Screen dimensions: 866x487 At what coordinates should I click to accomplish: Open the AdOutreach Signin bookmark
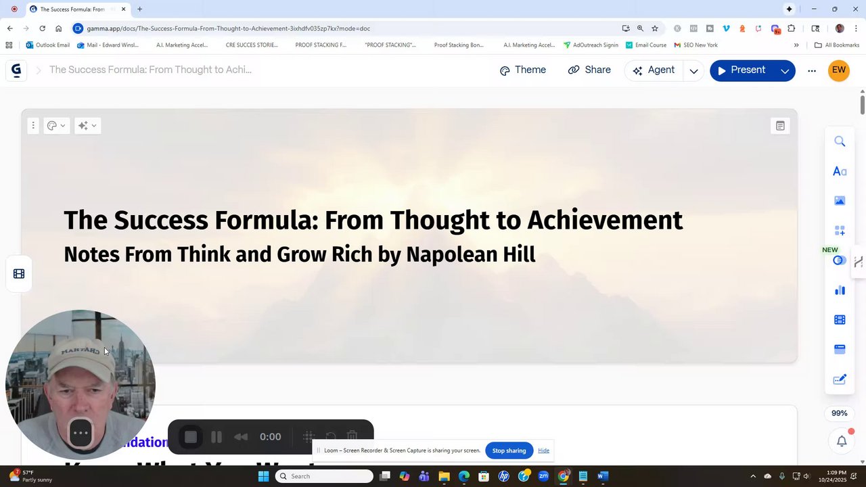591,45
